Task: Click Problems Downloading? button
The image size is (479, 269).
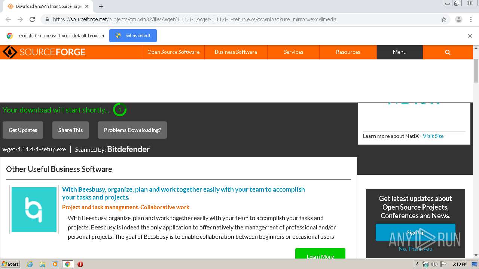Action: pyautogui.click(x=132, y=130)
